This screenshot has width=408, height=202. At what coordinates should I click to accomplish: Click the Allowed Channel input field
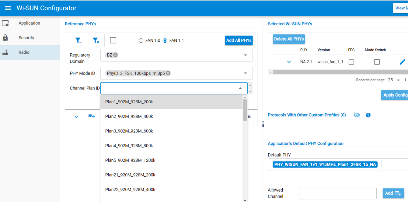337,193
